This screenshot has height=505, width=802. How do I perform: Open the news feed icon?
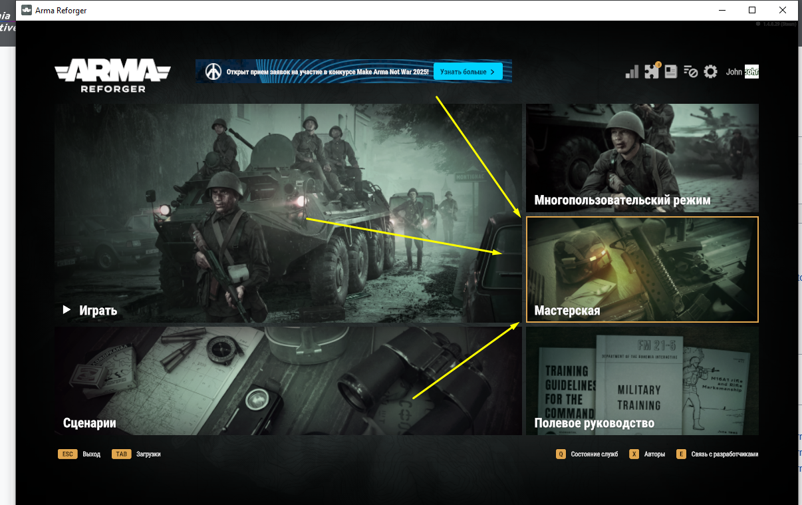[x=670, y=72]
